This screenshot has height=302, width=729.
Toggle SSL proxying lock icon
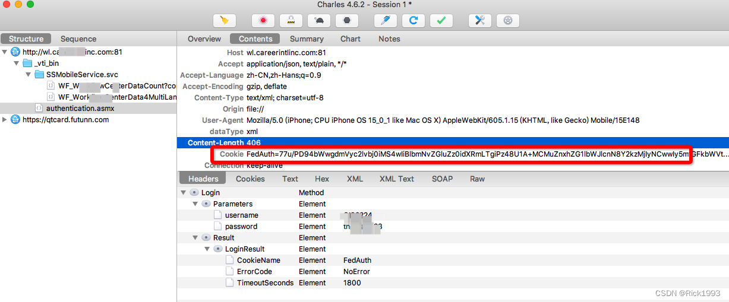pos(291,20)
